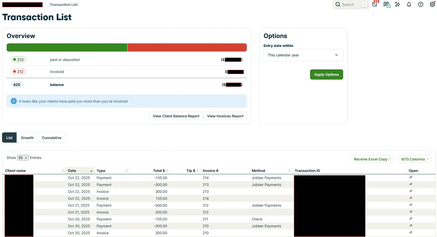Open the locked messages chat icon
This screenshot has height=237, width=437.
[x=387, y=5]
